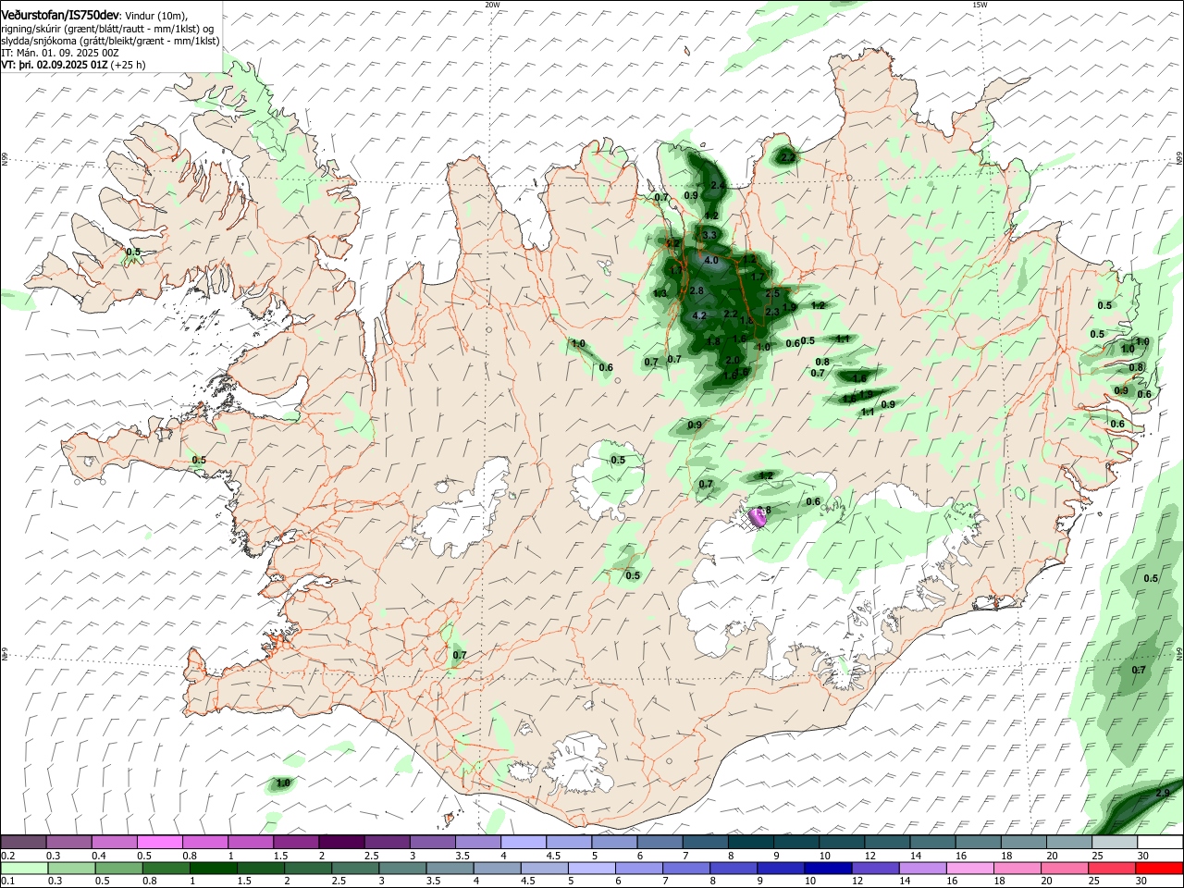Click the '0.5' value in the Westfjords
Image resolution: width=1184 pixels, height=888 pixels.
133,252
